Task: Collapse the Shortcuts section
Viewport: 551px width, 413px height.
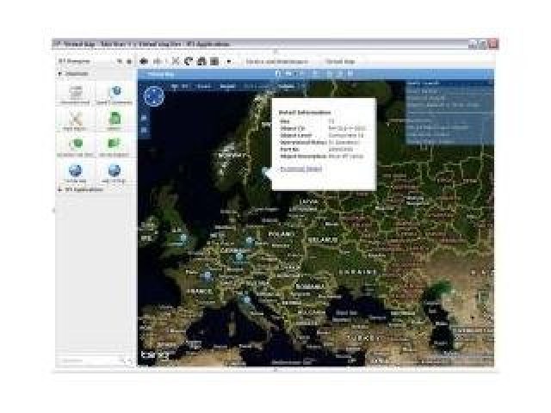Action: tap(59, 74)
